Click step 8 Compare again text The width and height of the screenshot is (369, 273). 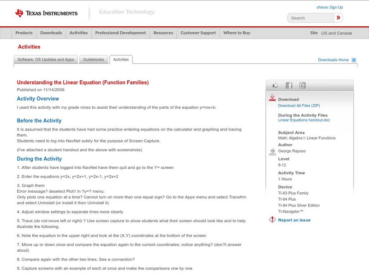(76, 259)
